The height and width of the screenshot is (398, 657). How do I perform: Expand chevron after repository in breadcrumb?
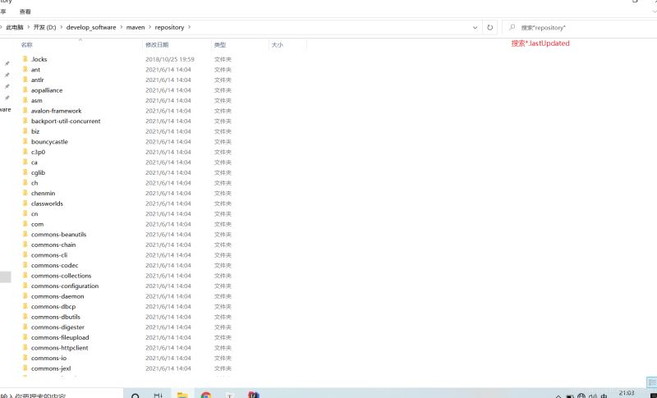pos(190,27)
